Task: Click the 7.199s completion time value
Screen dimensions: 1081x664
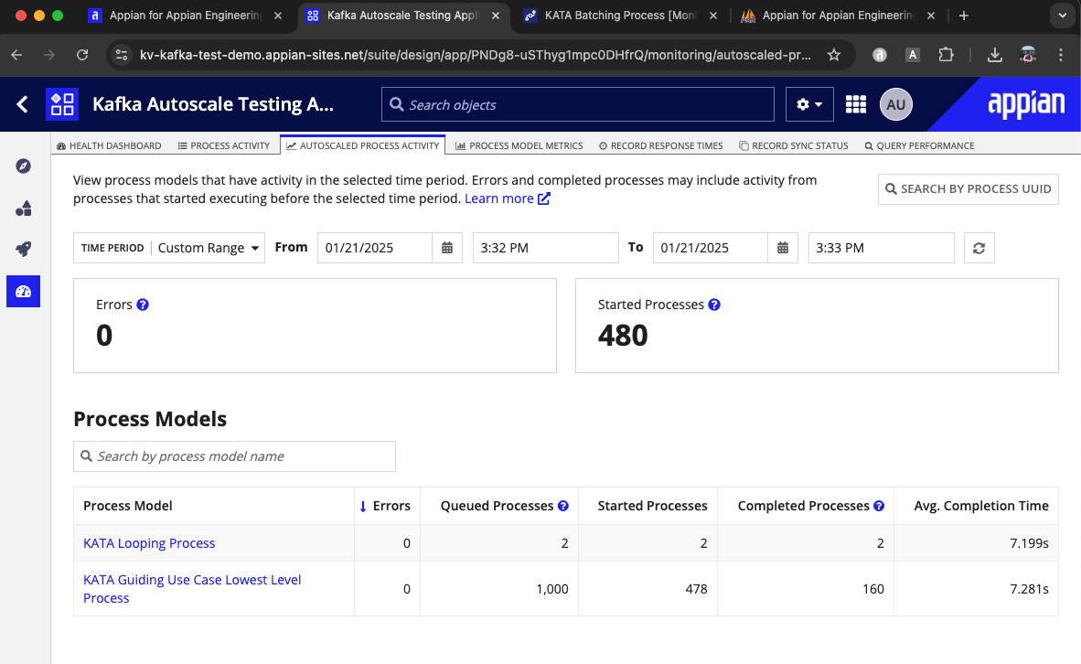Action: point(1029,543)
